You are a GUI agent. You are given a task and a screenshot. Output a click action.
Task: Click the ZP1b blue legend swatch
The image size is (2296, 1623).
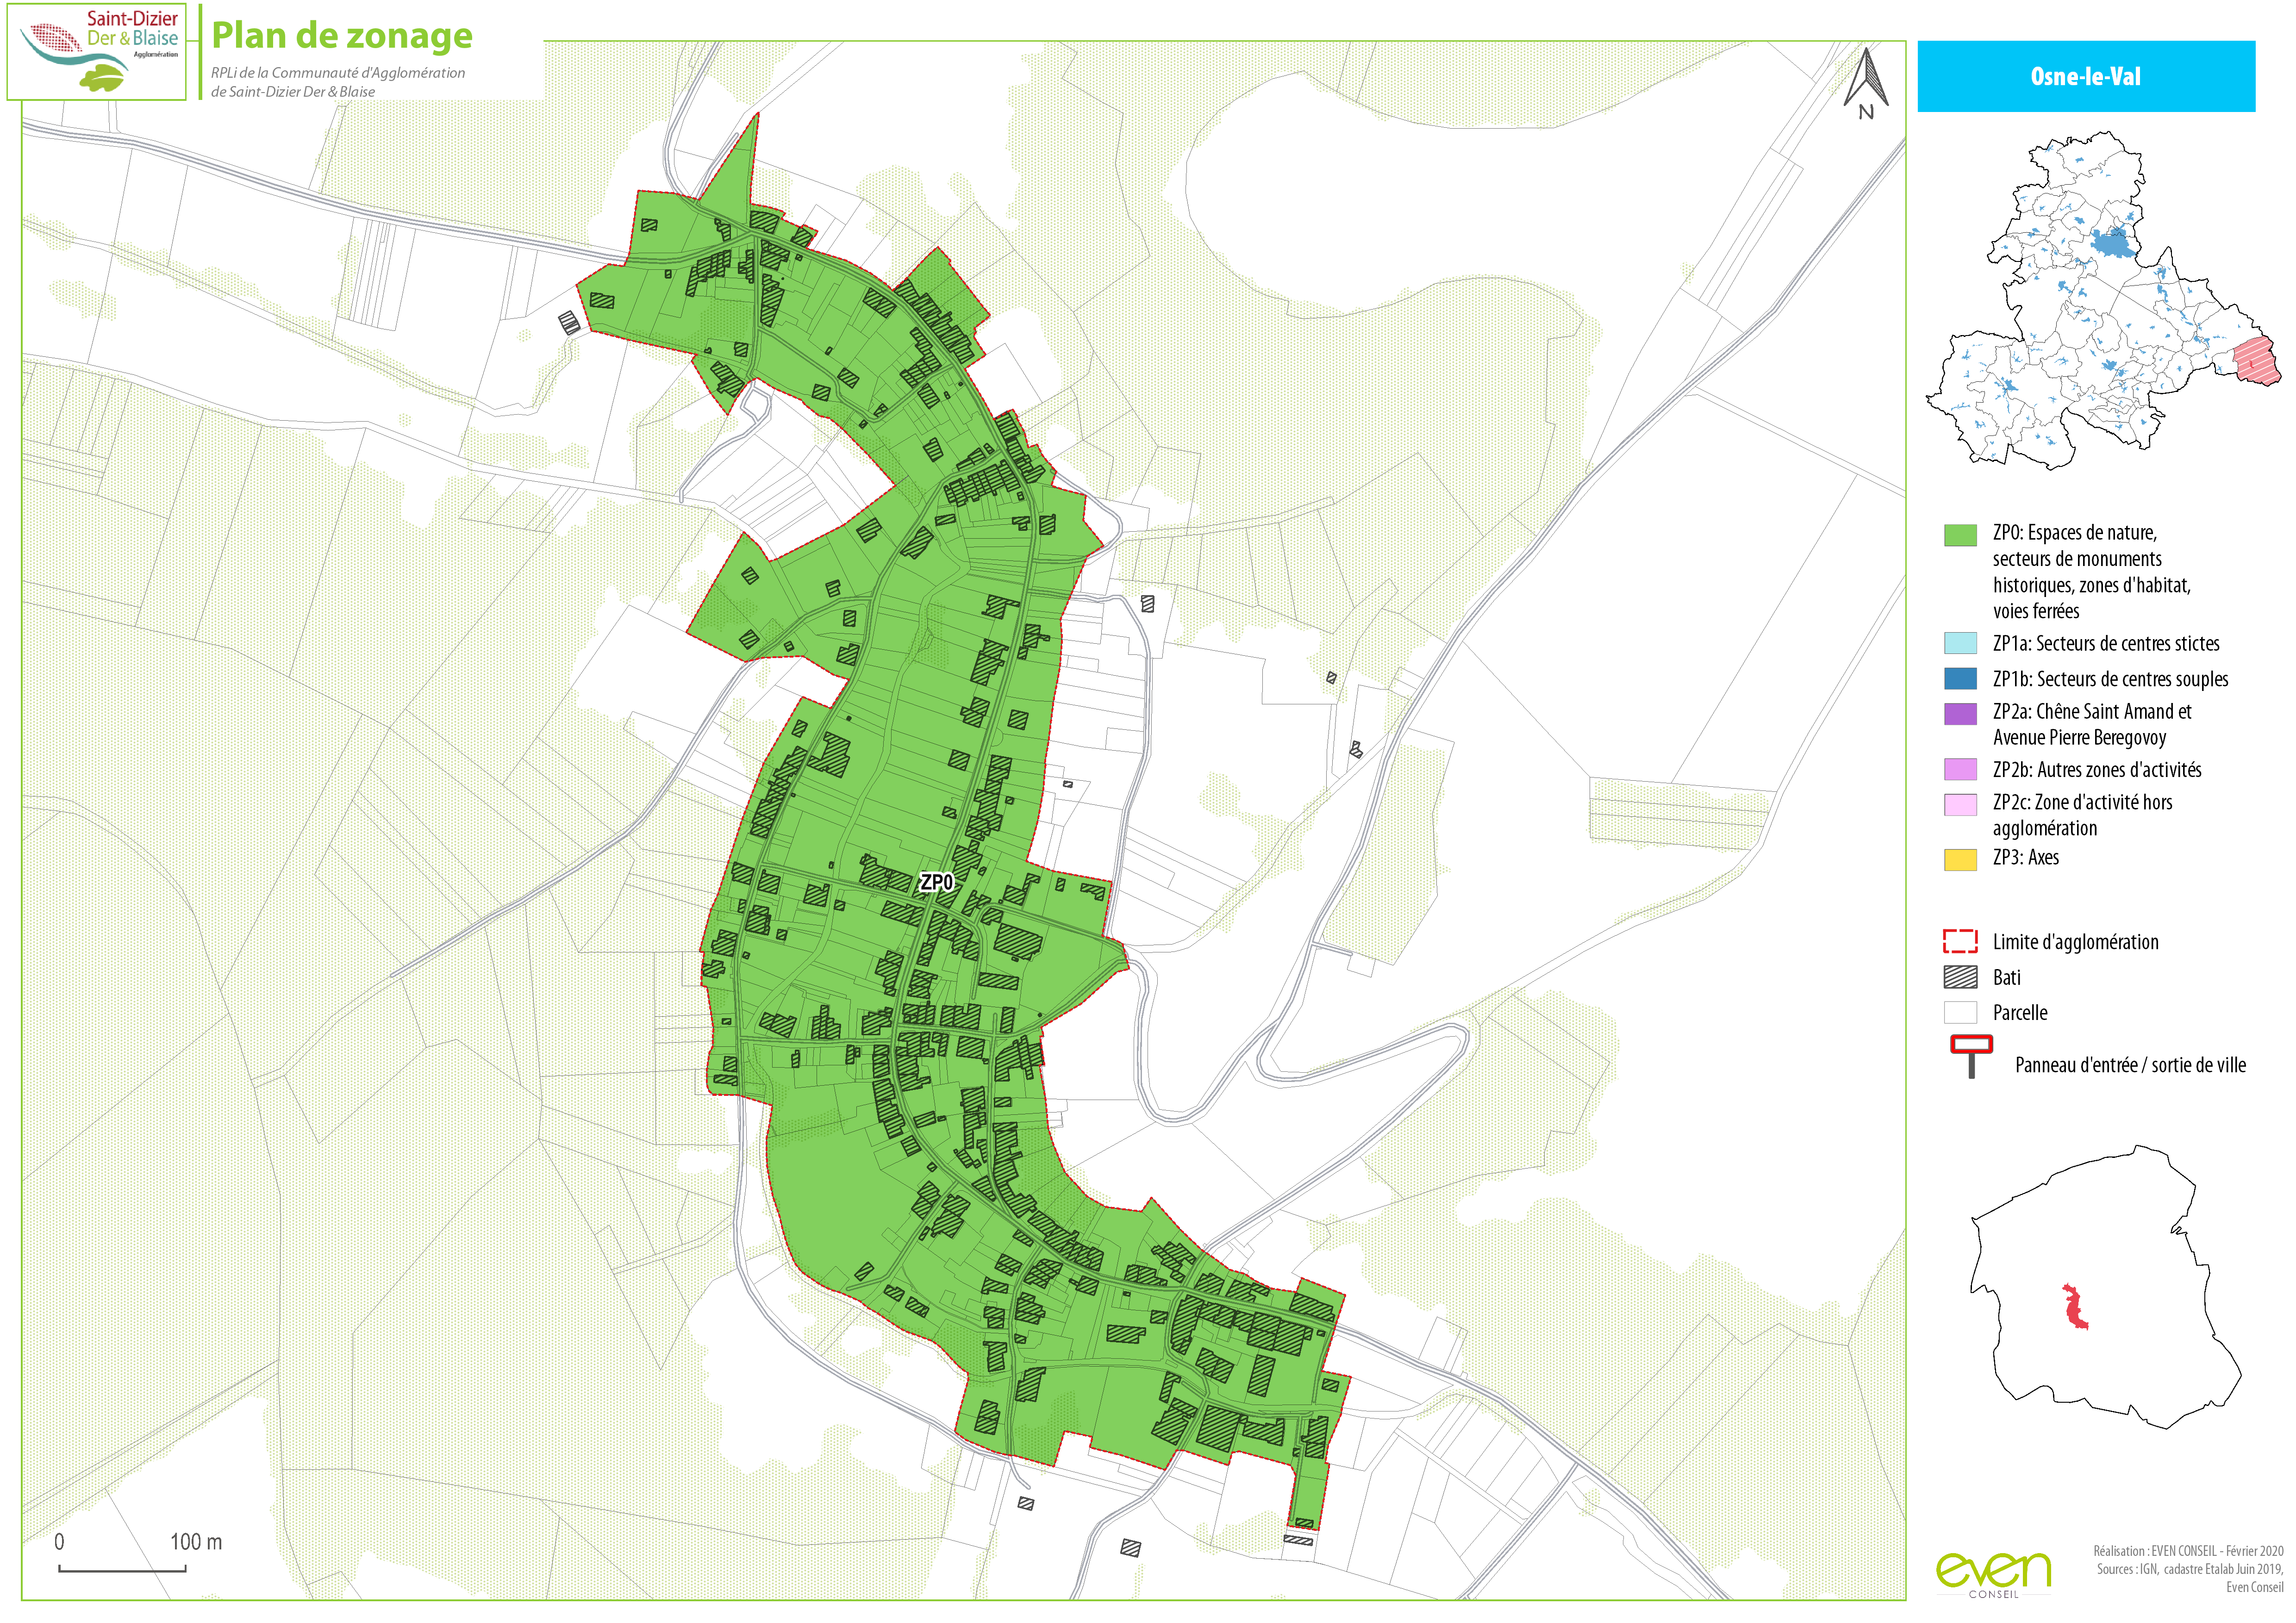(x=1960, y=679)
